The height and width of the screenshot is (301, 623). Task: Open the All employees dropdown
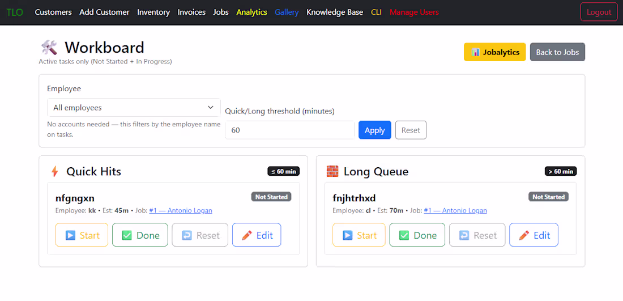pos(134,107)
